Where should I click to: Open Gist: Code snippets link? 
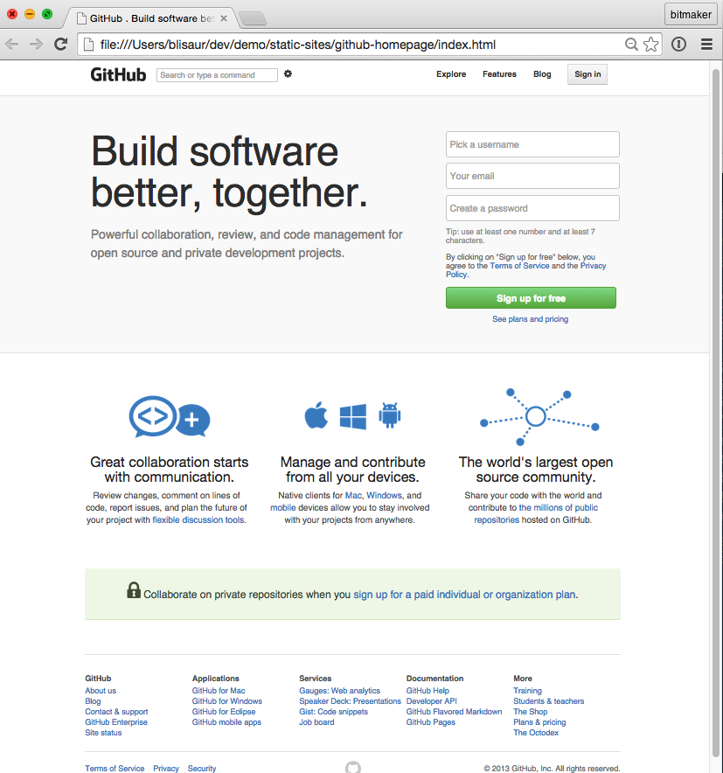coord(333,712)
